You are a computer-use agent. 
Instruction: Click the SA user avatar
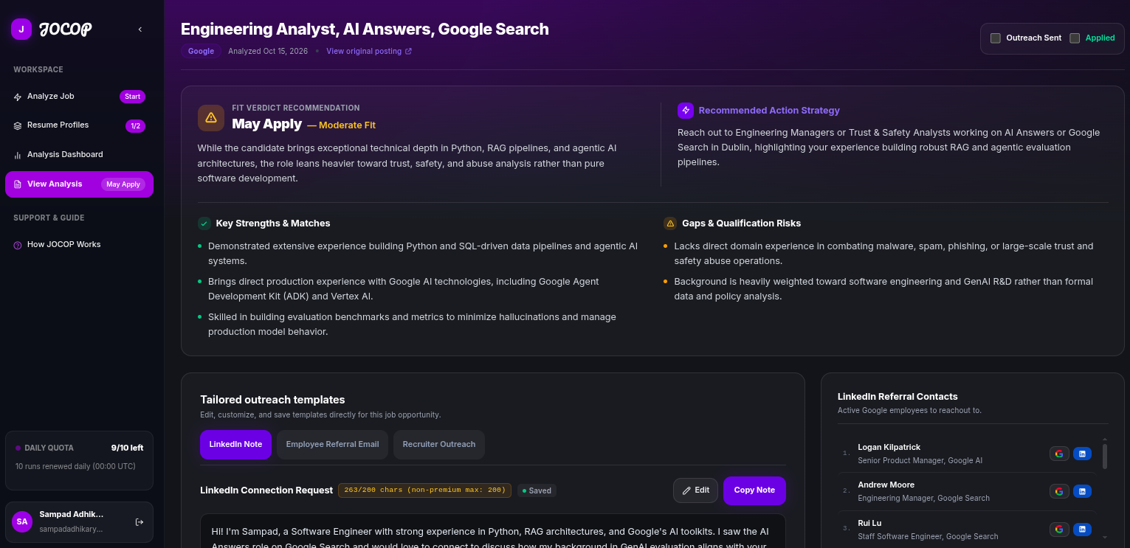[x=22, y=521]
